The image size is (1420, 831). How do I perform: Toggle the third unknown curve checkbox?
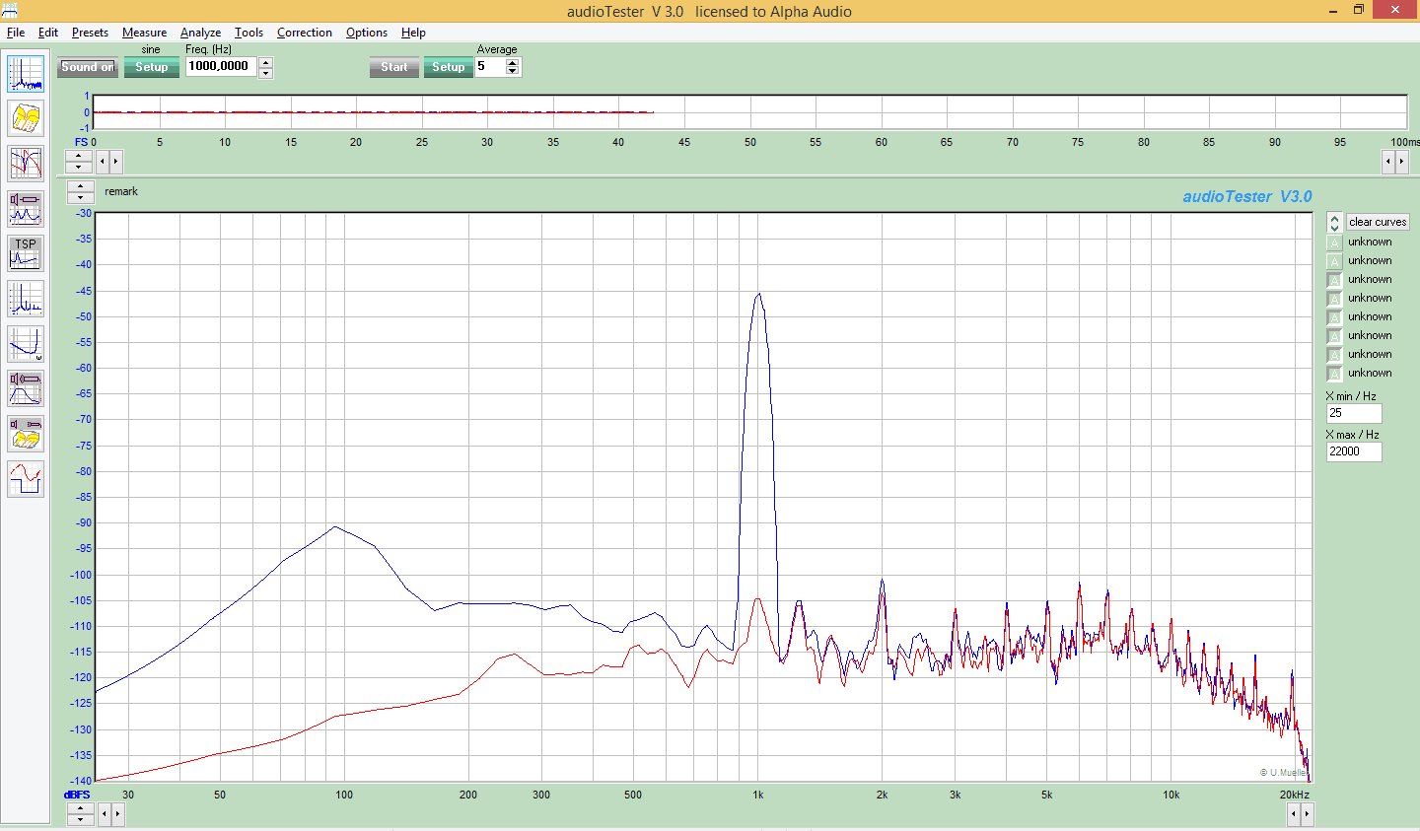[x=1334, y=280]
